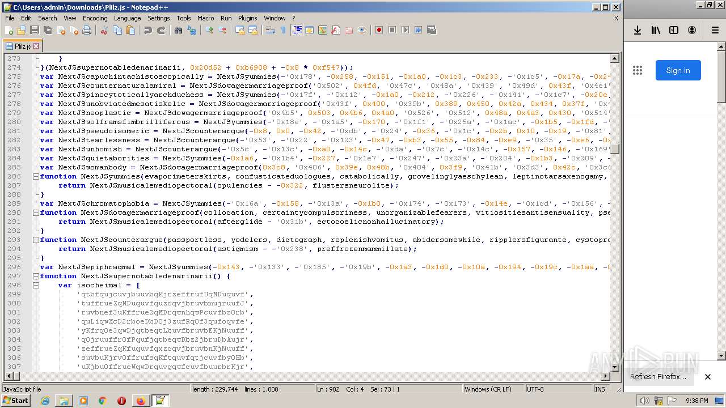Close all documents toolbar icon
Viewport: 726px width, 408px height.
(x=74, y=30)
